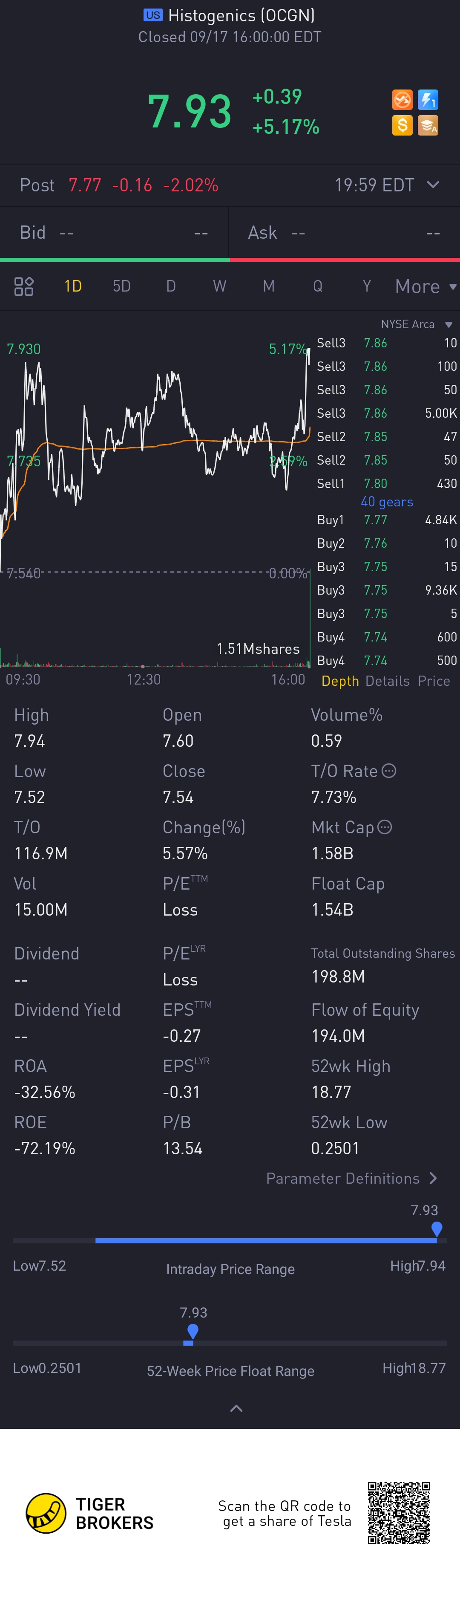Screen dimensions: 460x1598
Task: Tap the tan layered stack badge
Action: coord(428,125)
